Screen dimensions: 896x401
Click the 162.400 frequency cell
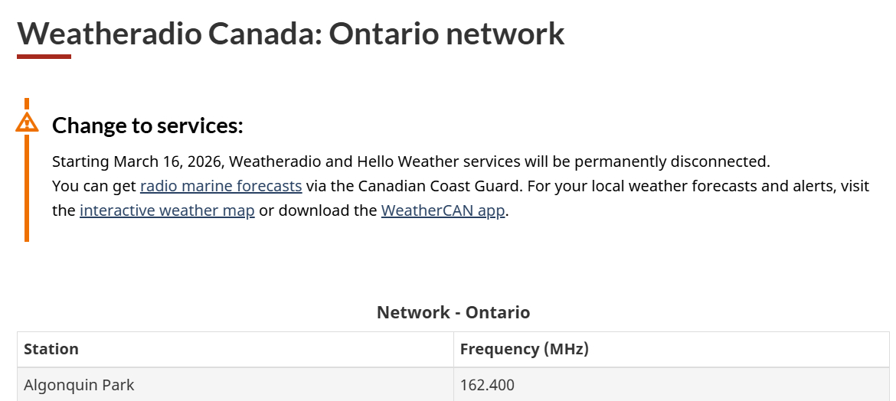pos(487,385)
